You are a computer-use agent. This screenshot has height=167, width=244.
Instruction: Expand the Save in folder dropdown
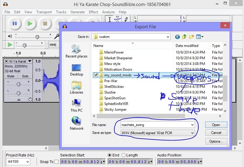click(168, 37)
